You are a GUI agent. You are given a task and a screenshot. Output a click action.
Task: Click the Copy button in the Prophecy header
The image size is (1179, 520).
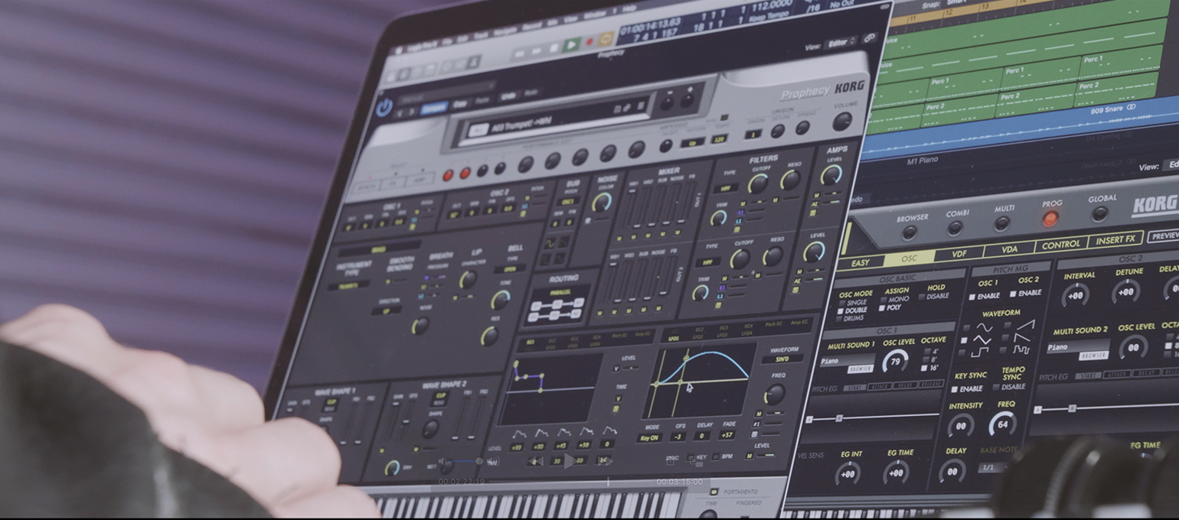point(460,105)
